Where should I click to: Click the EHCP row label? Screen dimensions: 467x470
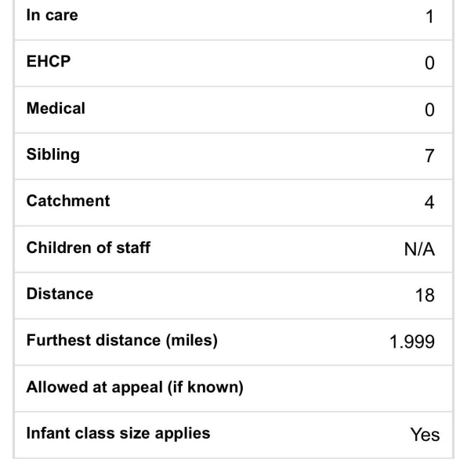tap(49, 62)
